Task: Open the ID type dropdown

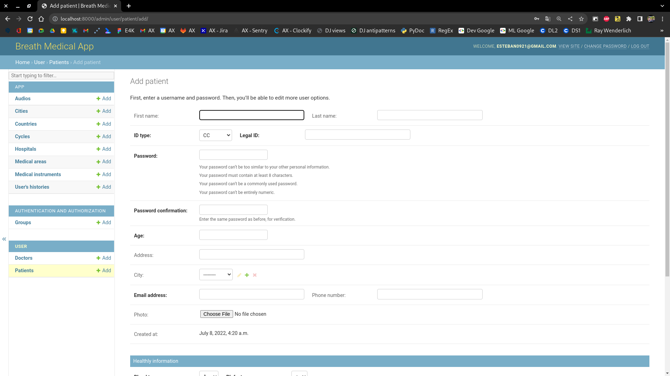Action: [x=216, y=135]
